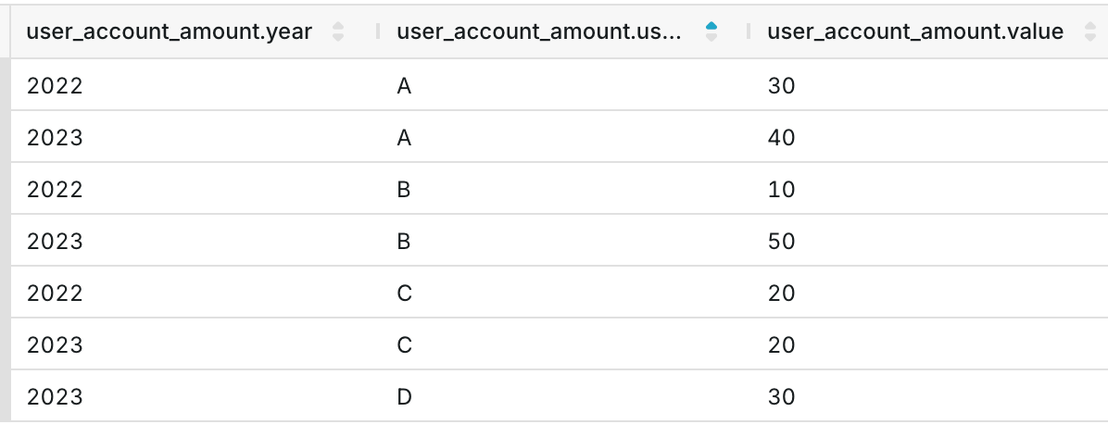Click the truncated user_account_amount.us... header label
This screenshot has height=437, width=1108.
click(x=539, y=32)
